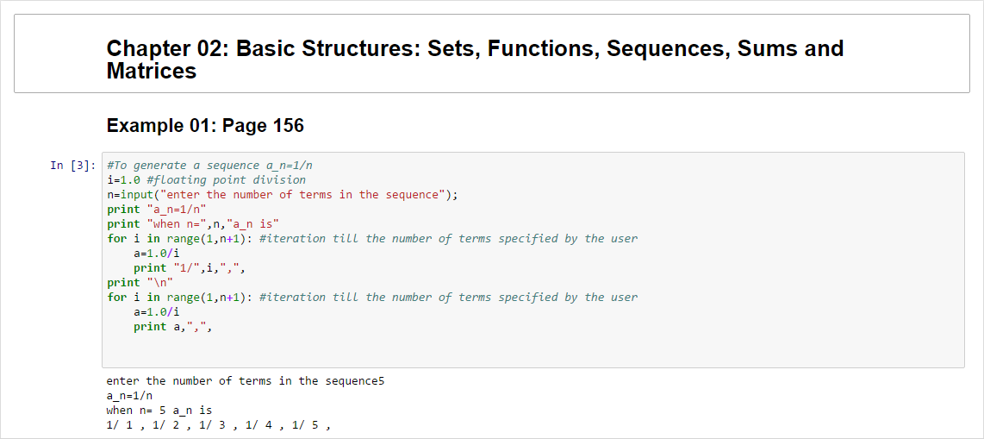Click the second "for i in range" loop line
This screenshot has height=439, width=984.
tap(372, 298)
